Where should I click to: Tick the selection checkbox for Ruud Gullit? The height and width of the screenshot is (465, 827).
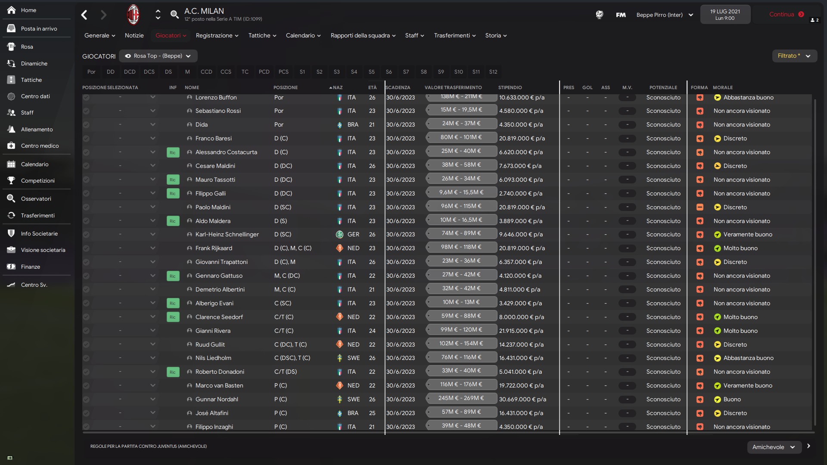(86, 344)
